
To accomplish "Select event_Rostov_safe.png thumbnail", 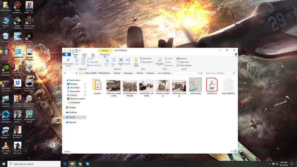I will [x=146, y=86].
